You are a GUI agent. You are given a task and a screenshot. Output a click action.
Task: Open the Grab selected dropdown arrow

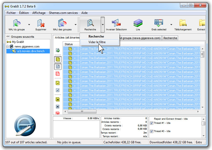point(171,25)
